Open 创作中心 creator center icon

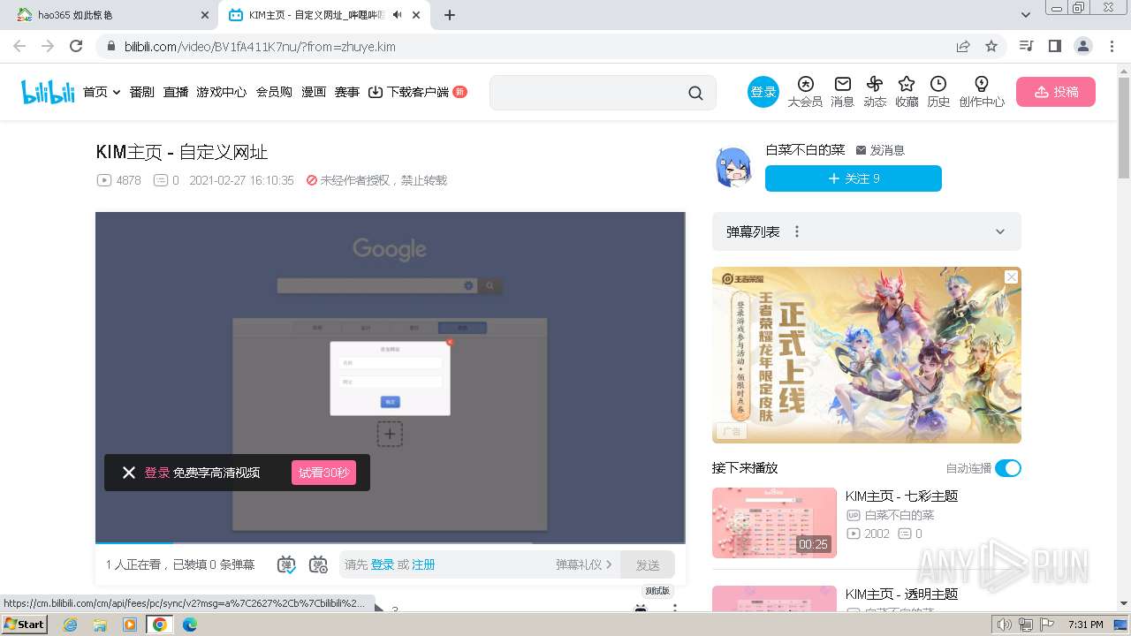pos(982,92)
